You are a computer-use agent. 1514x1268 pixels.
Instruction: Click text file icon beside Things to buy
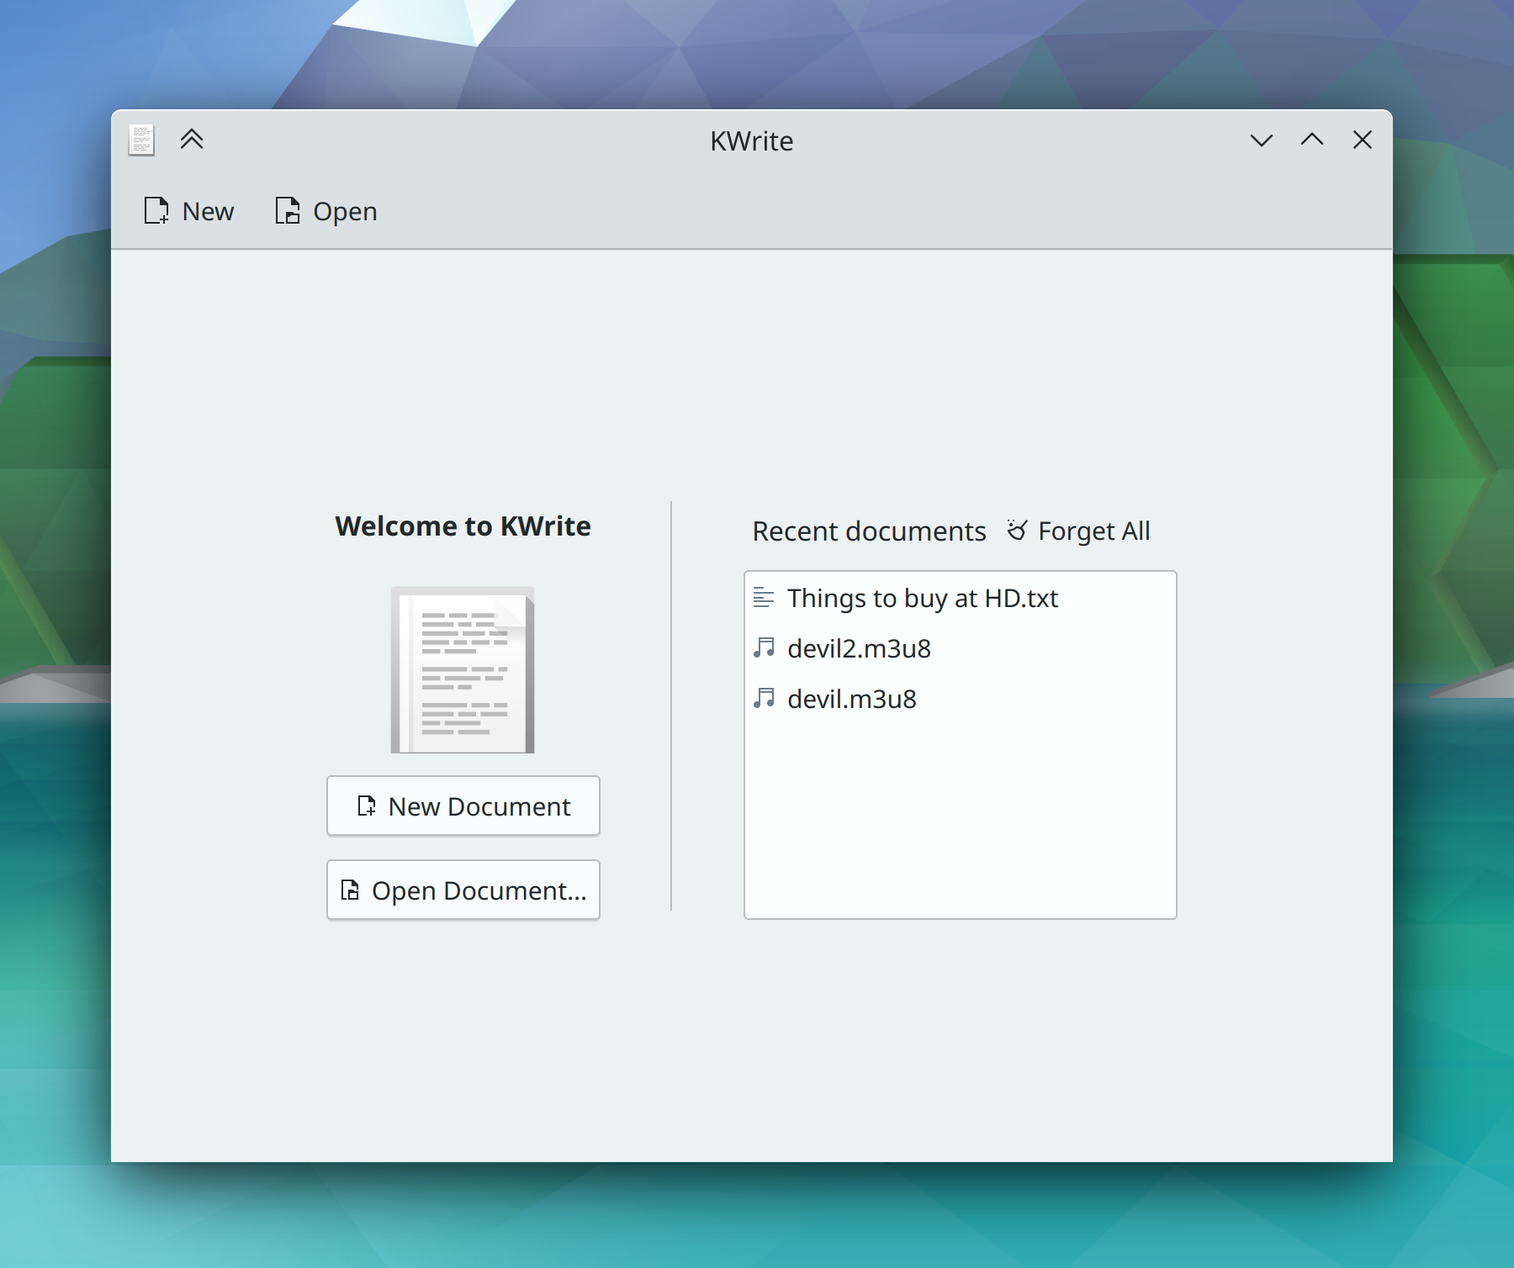(764, 598)
